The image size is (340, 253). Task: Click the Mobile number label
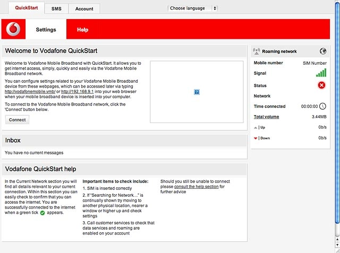coord(268,63)
